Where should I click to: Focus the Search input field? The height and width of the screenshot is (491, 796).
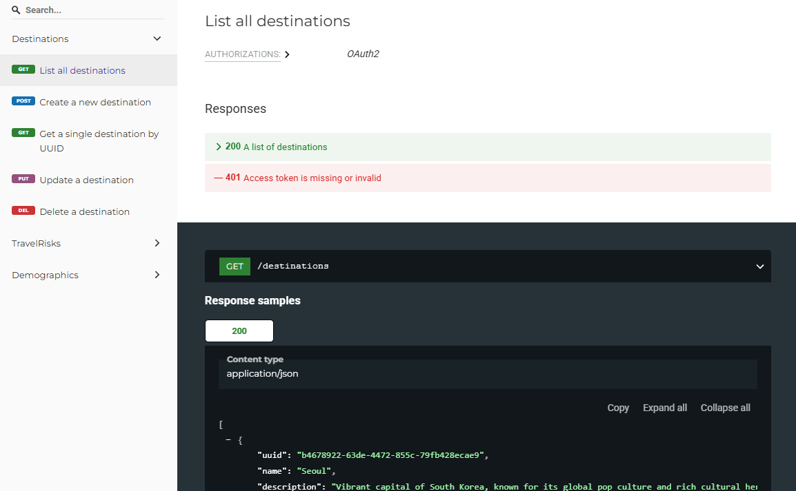93,10
